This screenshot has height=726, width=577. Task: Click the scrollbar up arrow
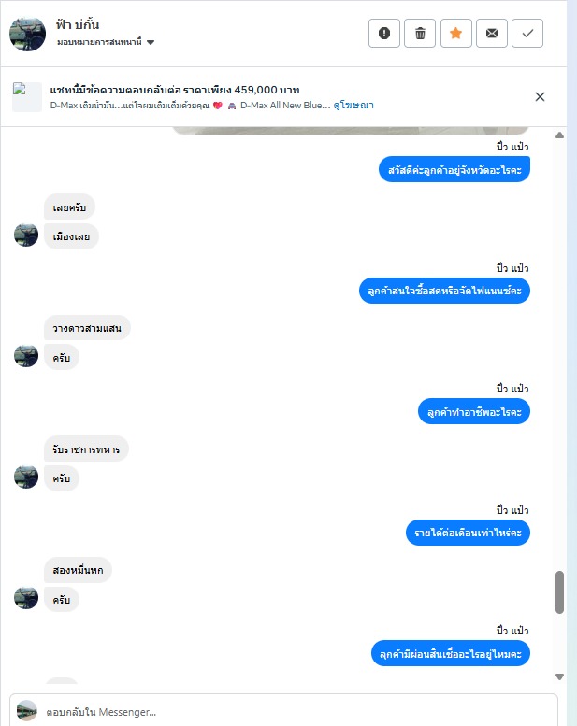pos(559,135)
